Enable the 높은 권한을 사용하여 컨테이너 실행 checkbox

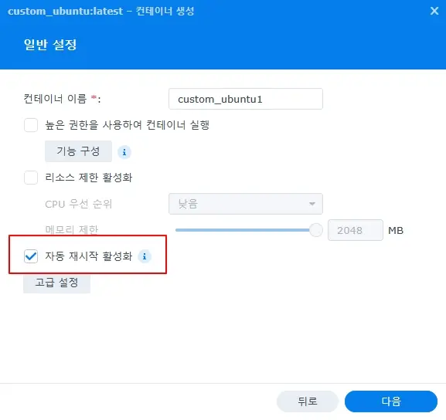click(x=31, y=125)
